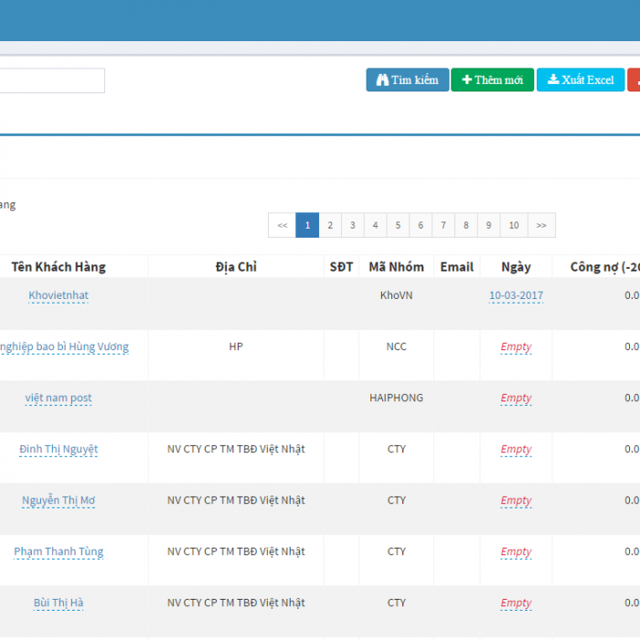Open customer Khovietnhat link
The width and height of the screenshot is (640, 640).
59,295
